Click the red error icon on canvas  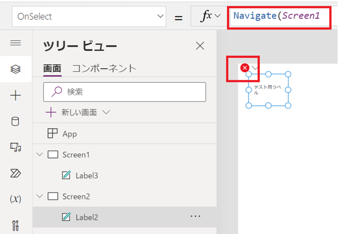(x=245, y=68)
